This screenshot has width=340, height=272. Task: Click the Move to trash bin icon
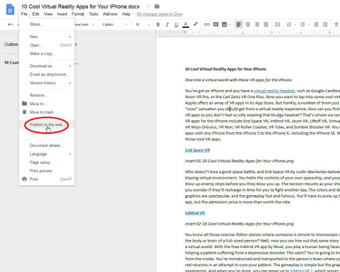point(25,112)
